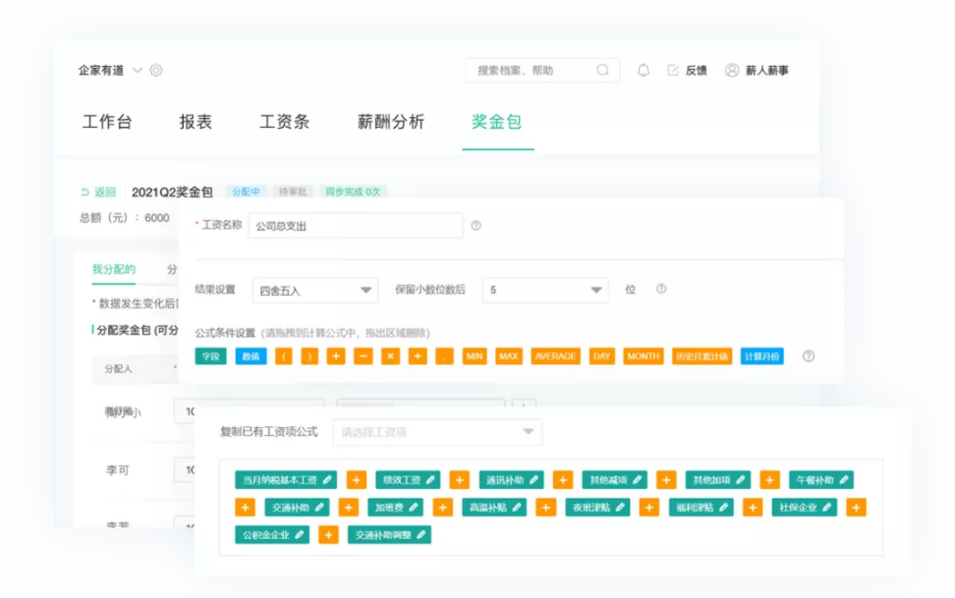Click the plus right after 公积金企业

(x=328, y=535)
